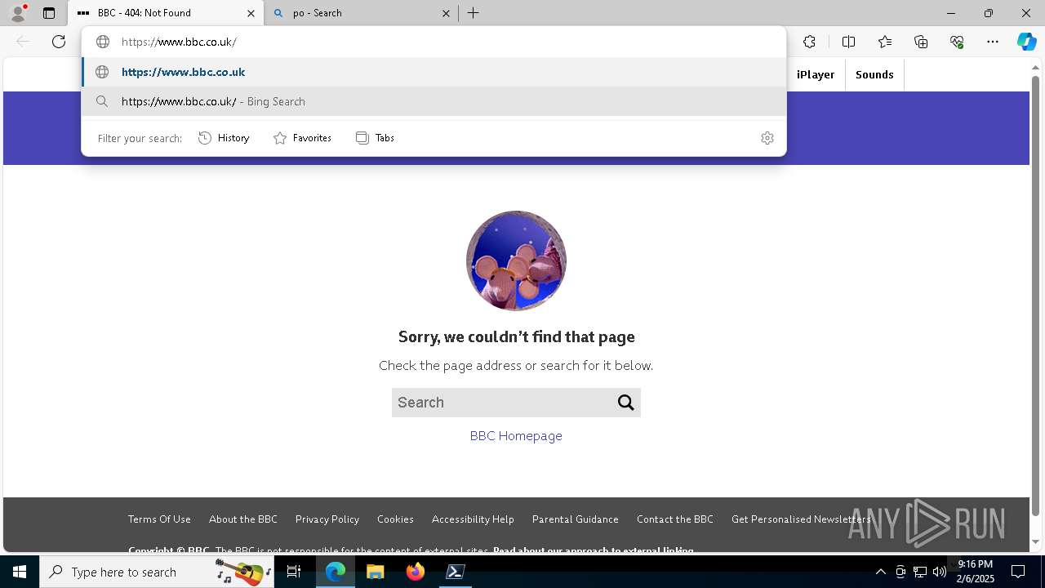Open address bar settings gear

pos(767,138)
